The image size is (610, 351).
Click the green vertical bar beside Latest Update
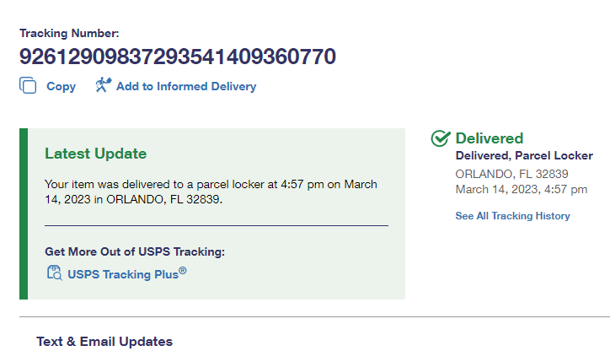[x=24, y=213]
